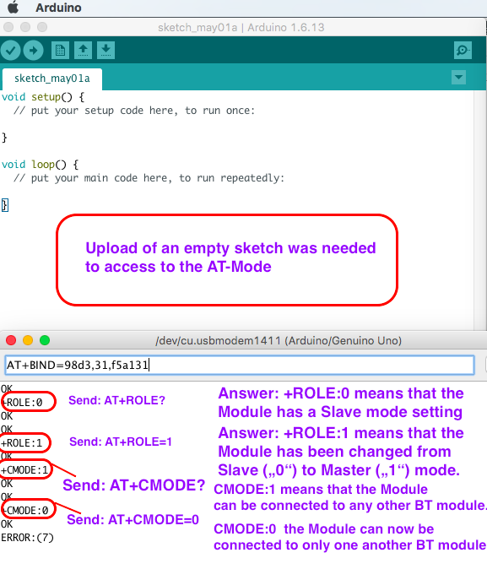Save the sketch with Save icon

pos(106,50)
